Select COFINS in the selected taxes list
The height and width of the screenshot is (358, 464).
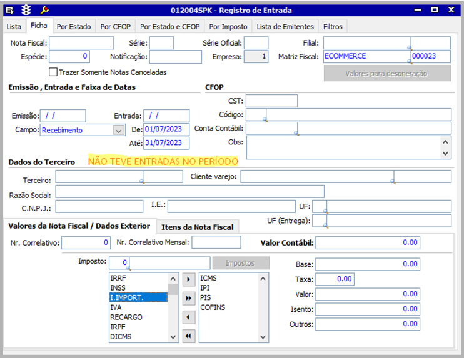coord(211,307)
